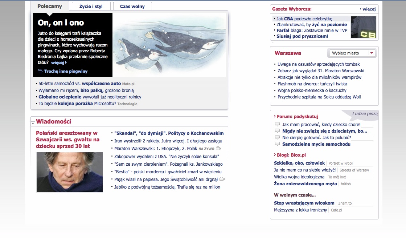
Task: Open 31. Maraton Warszawski photo story
Action: pyautogui.click(x=321, y=71)
